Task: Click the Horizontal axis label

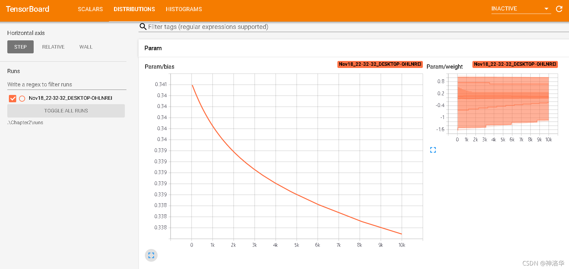Action: tap(26, 33)
